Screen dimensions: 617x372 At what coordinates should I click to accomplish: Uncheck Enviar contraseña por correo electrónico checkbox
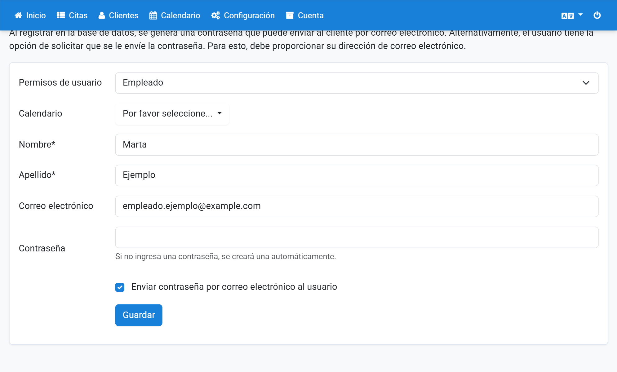click(120, 287)
